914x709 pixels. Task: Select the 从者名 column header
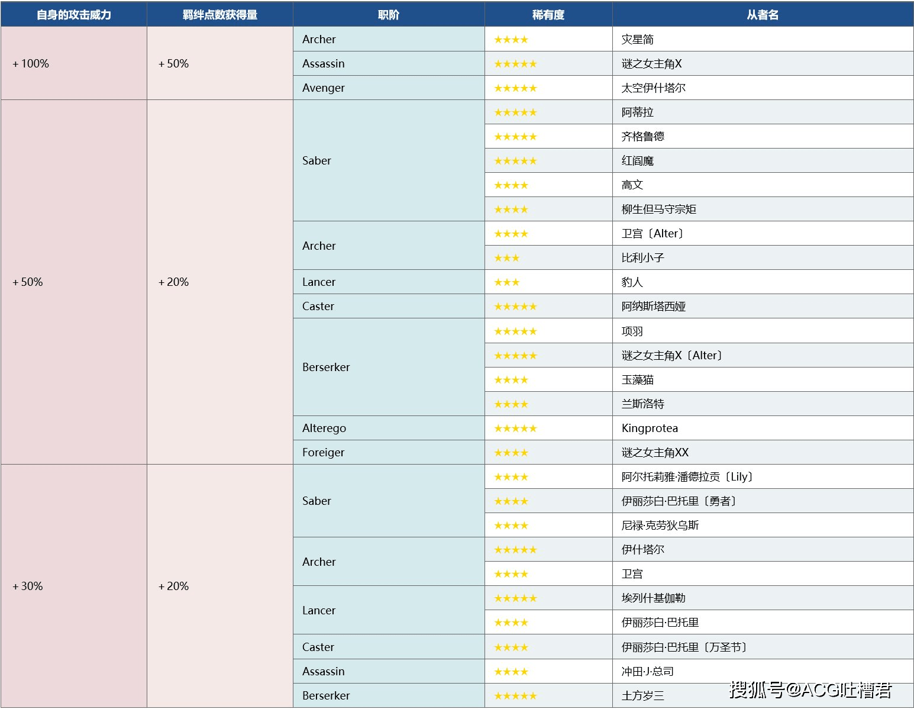pyautogui.click(x=762, y=14)
